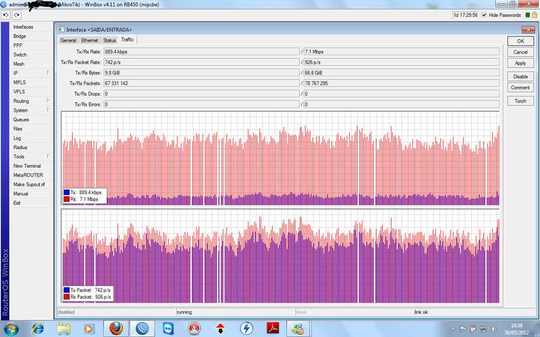The height and width of the screenshot is (337, 540).
Task: Launch TeamViewer from the taskbar
Action: tap(167, 328)
